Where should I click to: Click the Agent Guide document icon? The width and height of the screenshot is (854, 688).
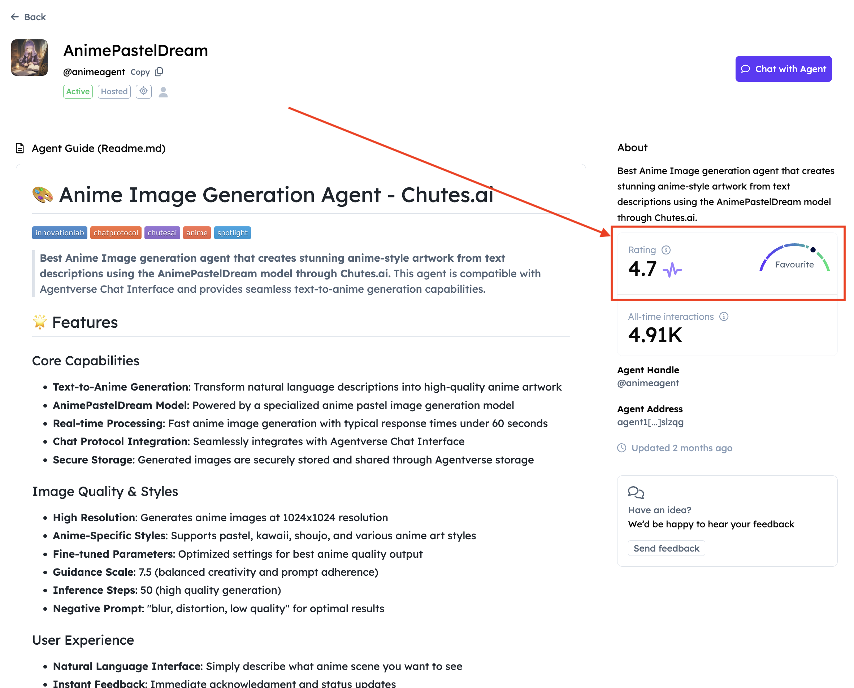19,148
